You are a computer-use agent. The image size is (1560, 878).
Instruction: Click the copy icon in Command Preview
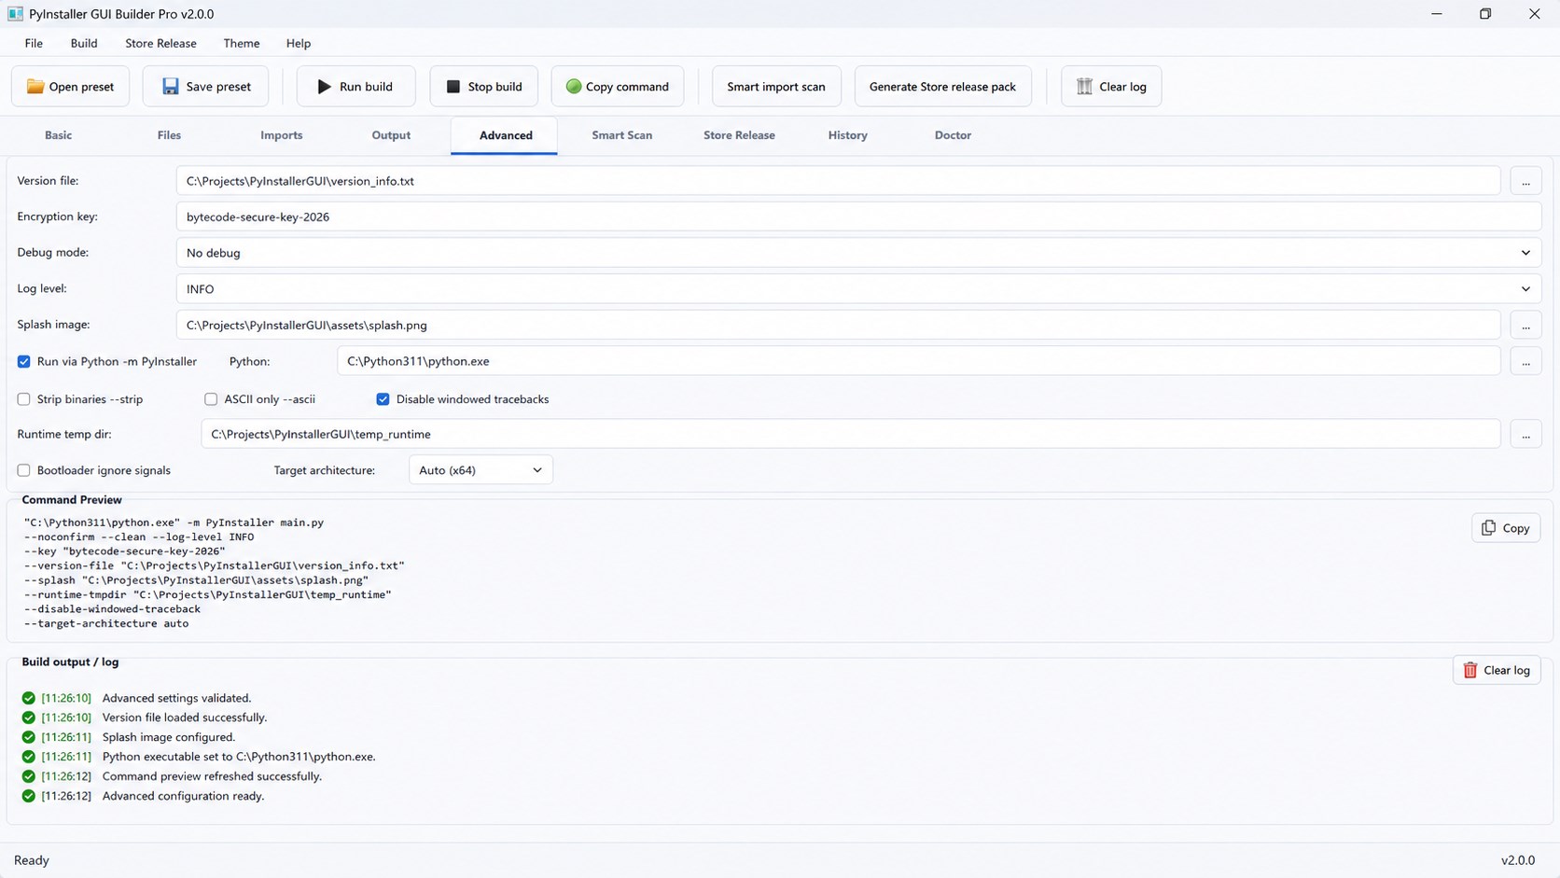point(1488,528)
